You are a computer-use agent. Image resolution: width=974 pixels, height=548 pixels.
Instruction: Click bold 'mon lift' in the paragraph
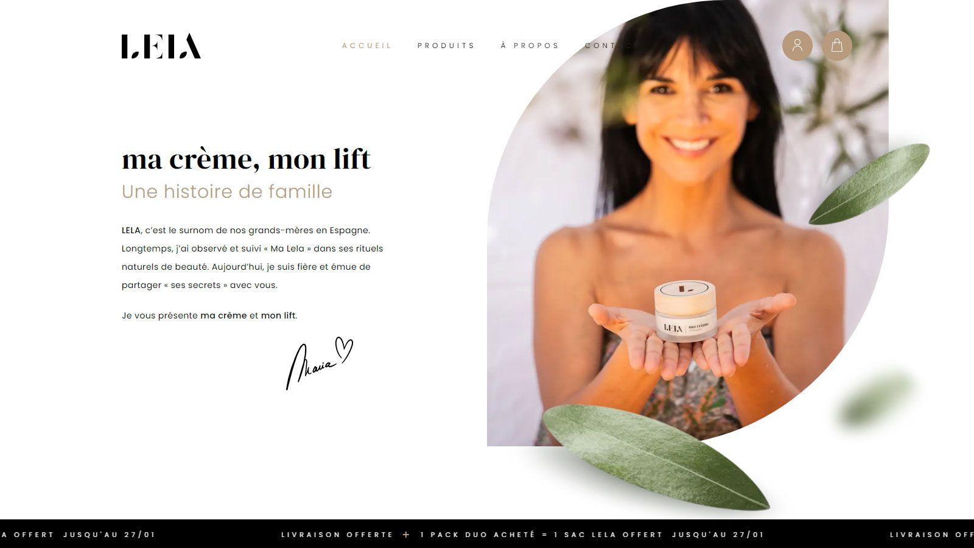click(278, 315)
